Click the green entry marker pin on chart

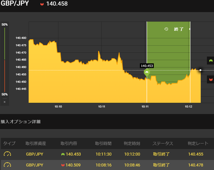click(147, 73)
